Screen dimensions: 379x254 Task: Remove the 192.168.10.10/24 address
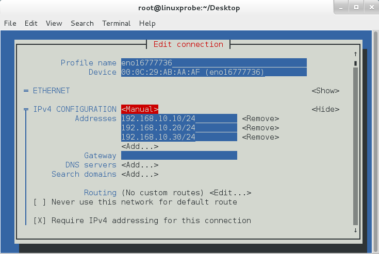pyautogui.click(x=260, y=118)
